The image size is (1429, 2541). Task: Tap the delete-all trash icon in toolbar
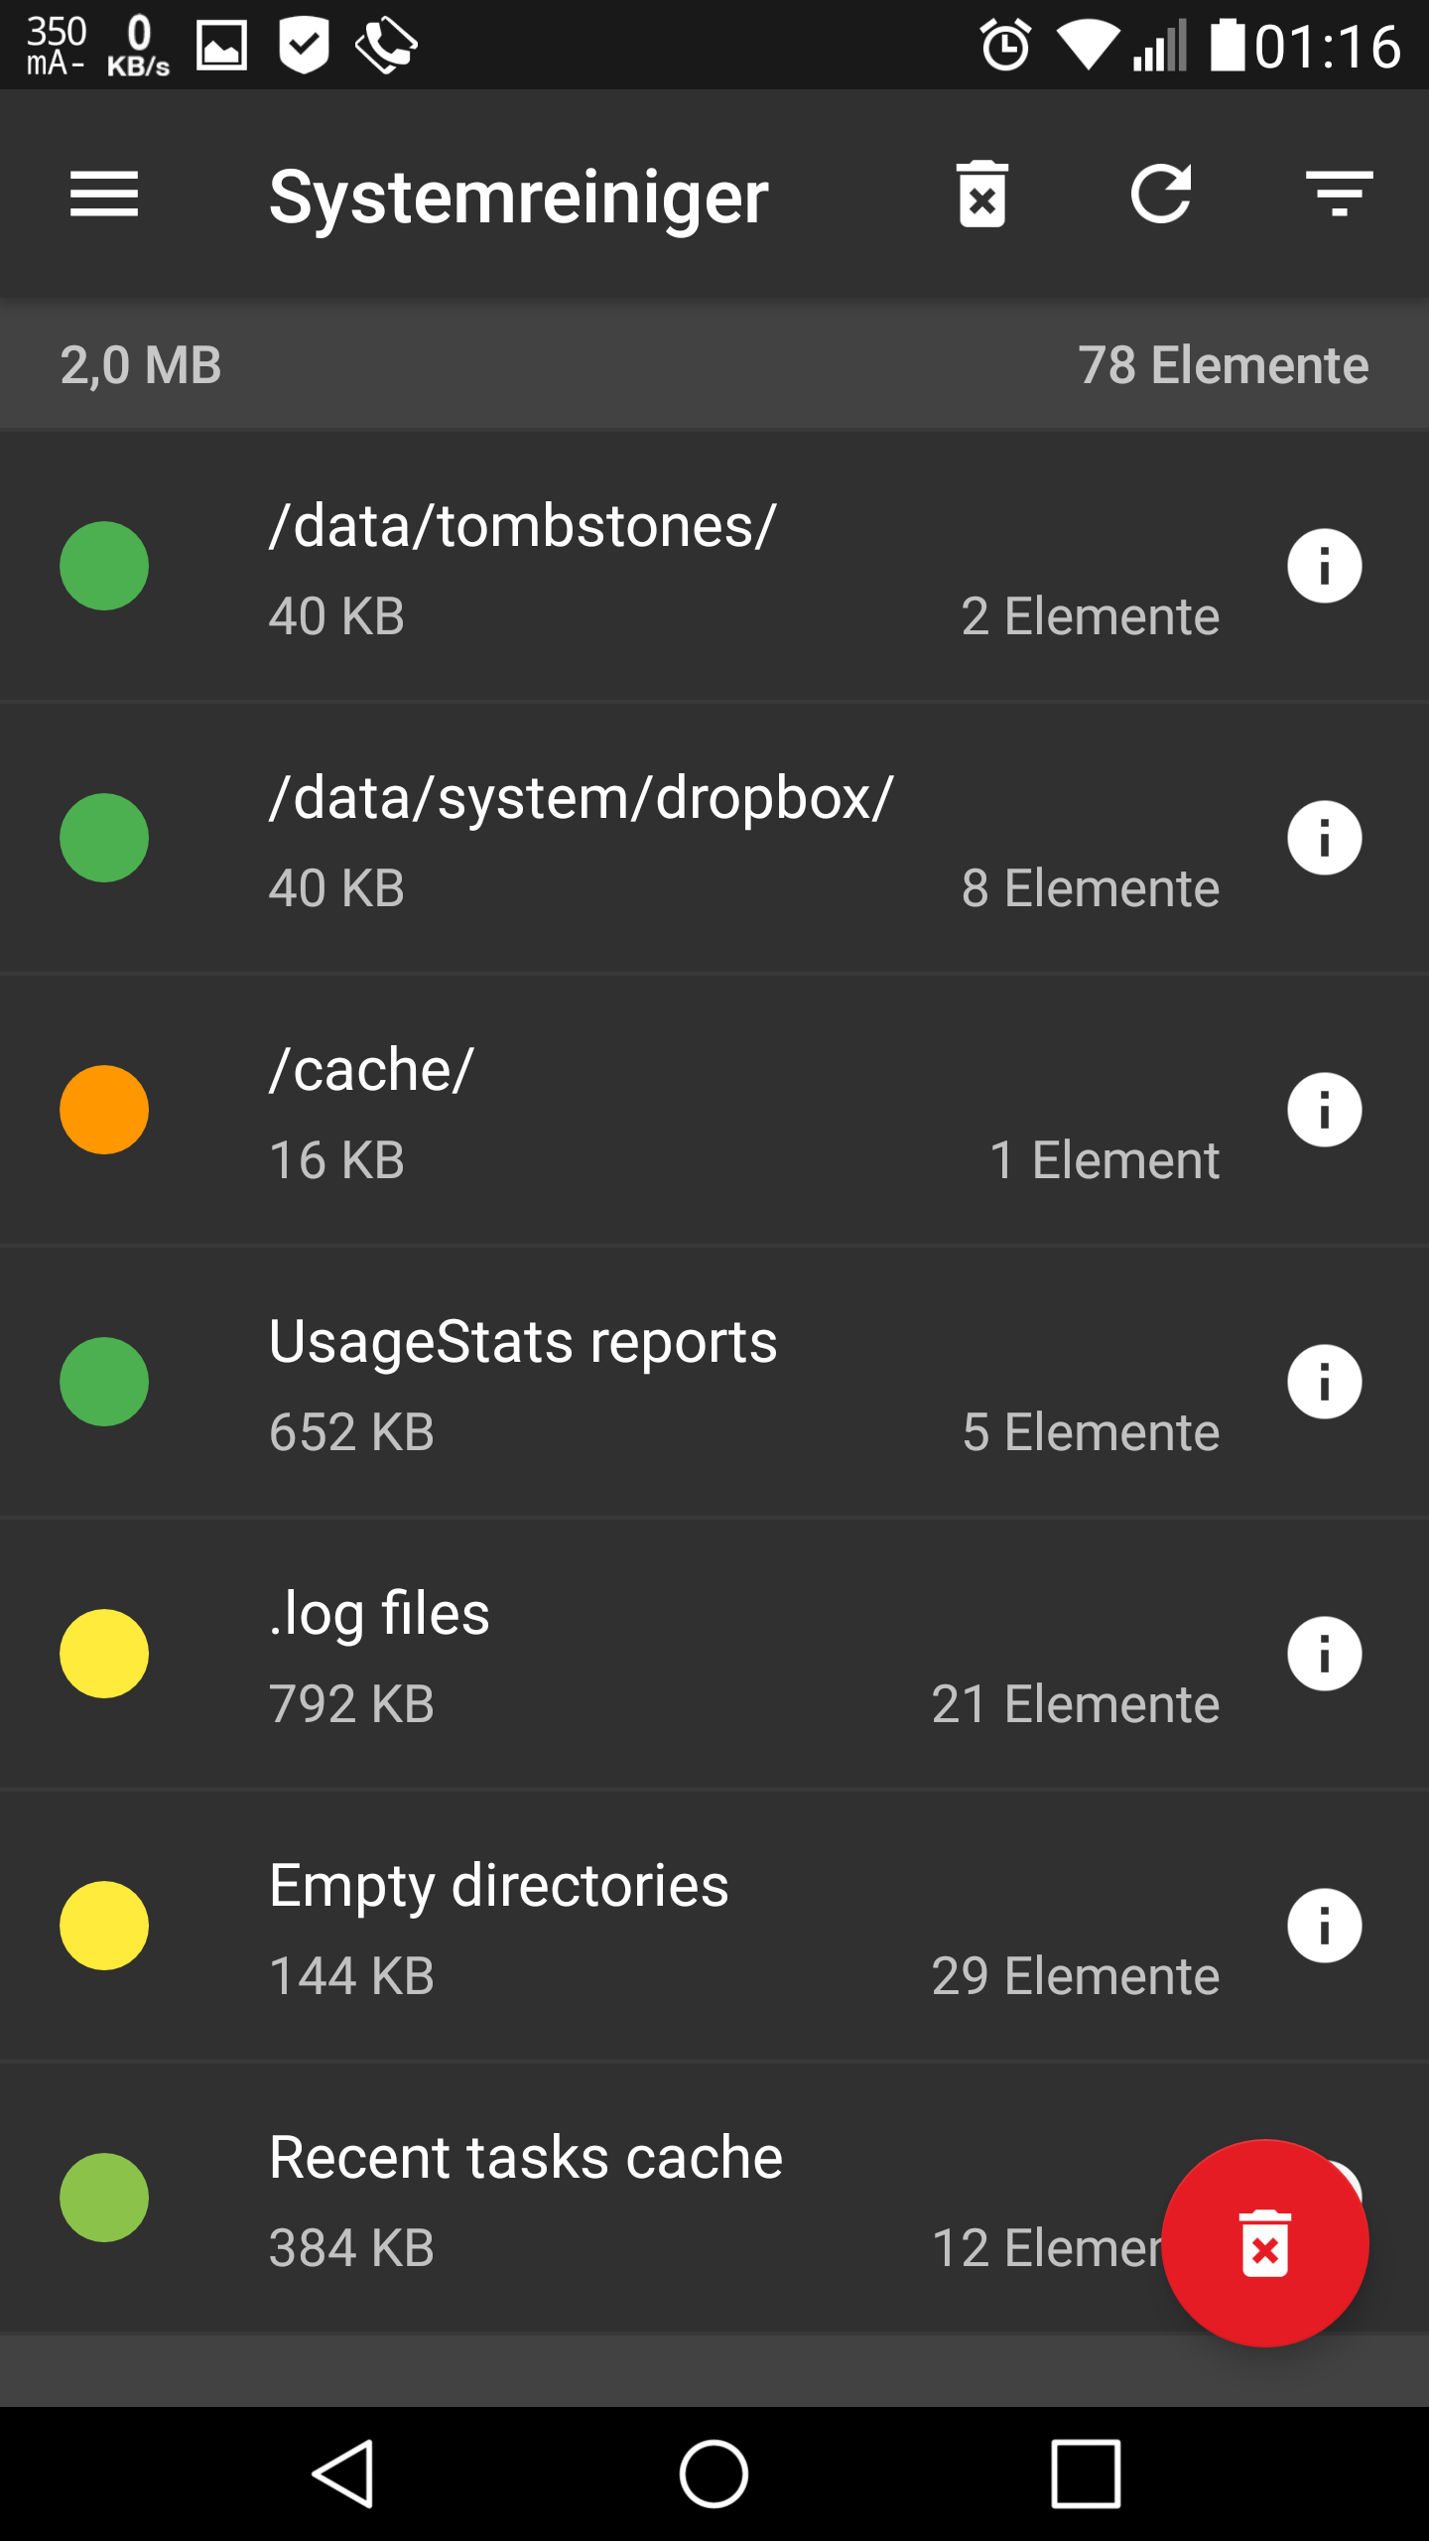[x=982, y=194]
